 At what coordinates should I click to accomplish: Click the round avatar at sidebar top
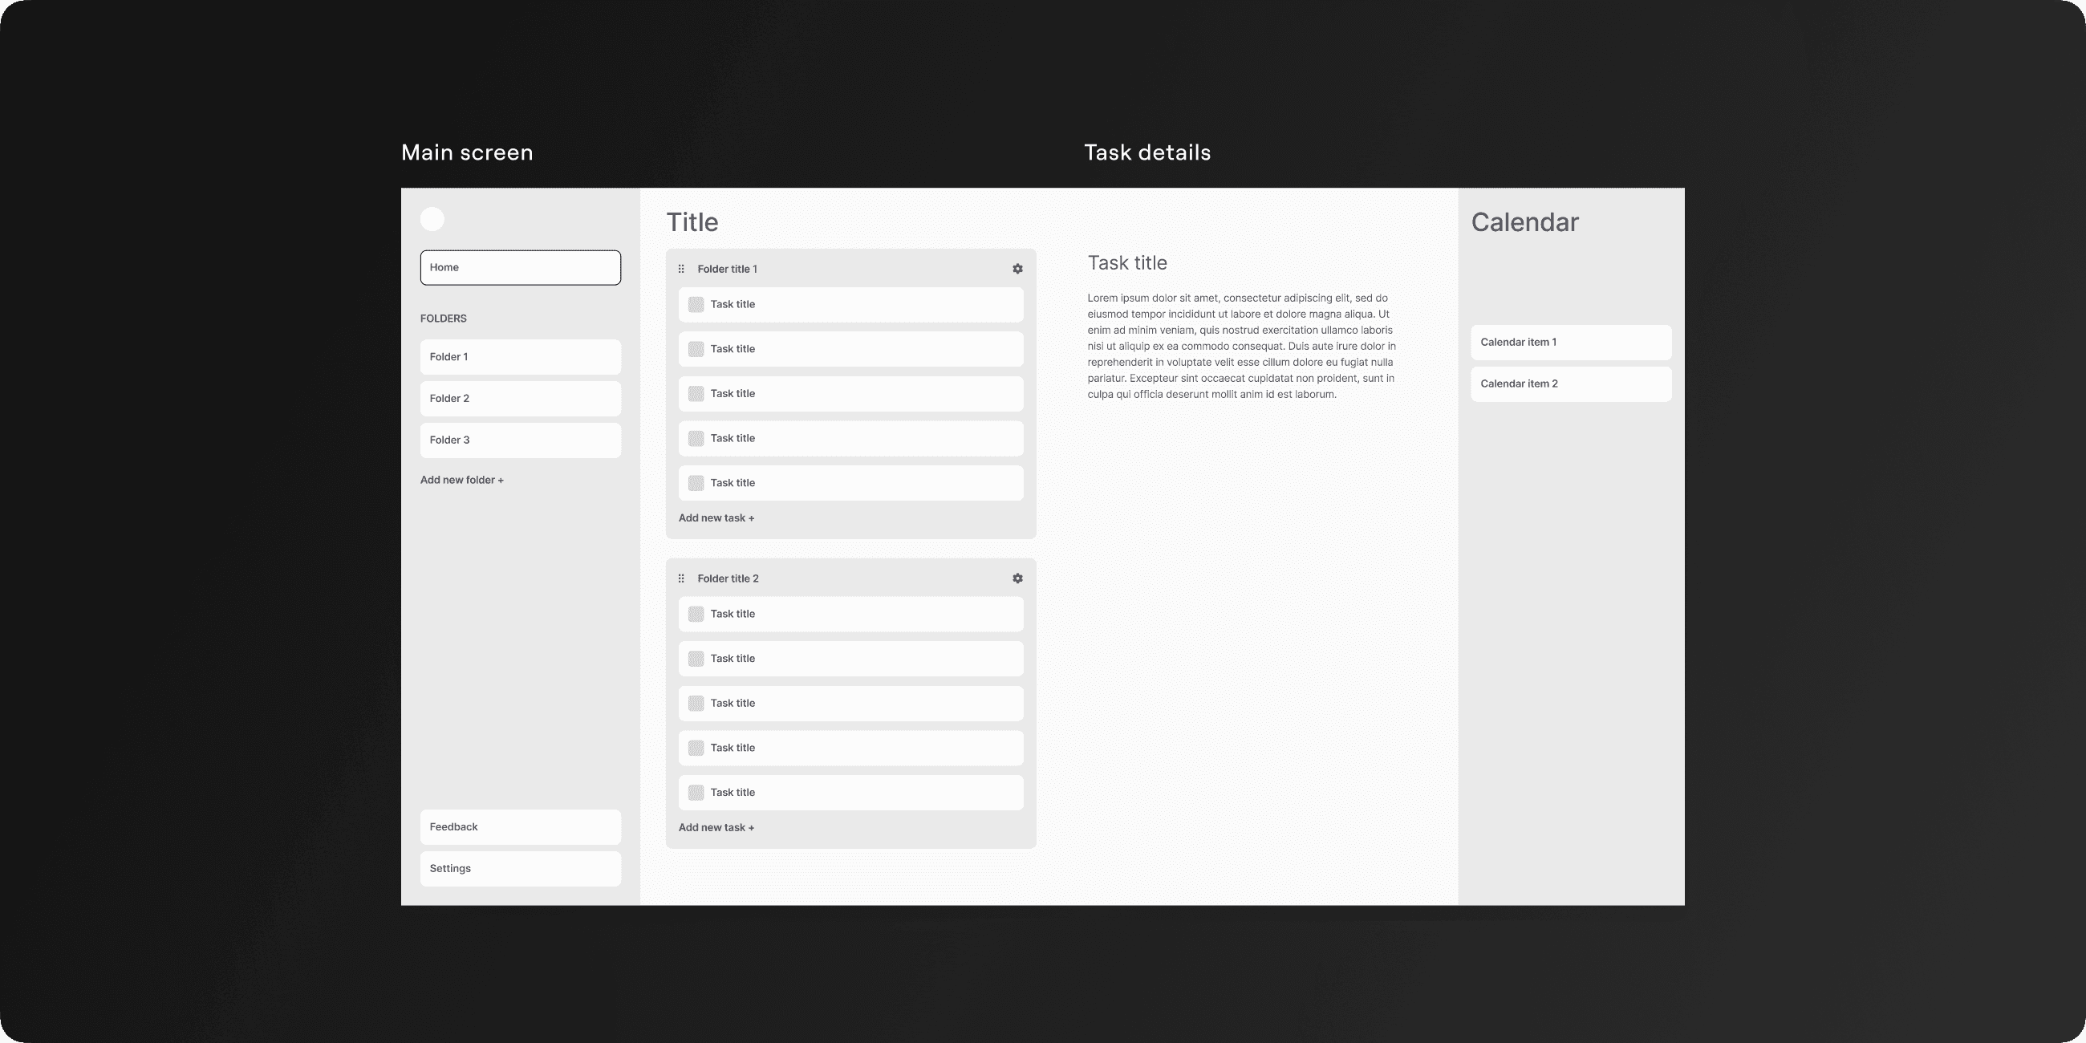[432, 220]
